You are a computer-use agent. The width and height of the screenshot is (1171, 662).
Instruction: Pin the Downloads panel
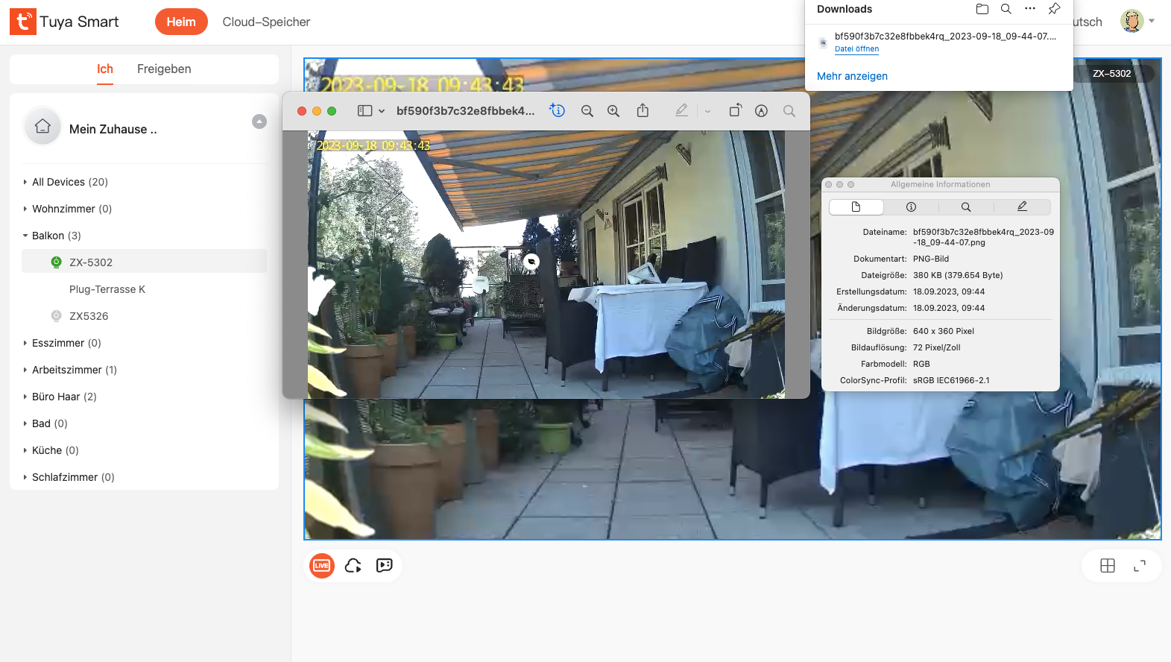click(1054, 9)
